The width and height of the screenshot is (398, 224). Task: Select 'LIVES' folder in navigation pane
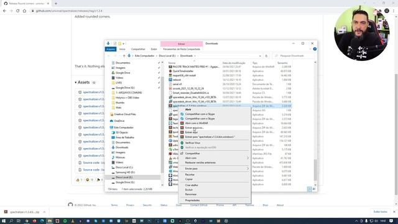119,83
